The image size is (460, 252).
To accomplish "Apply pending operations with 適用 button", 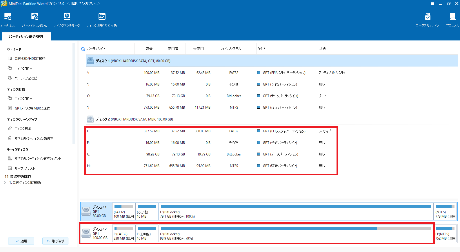I will click(21, 241).
